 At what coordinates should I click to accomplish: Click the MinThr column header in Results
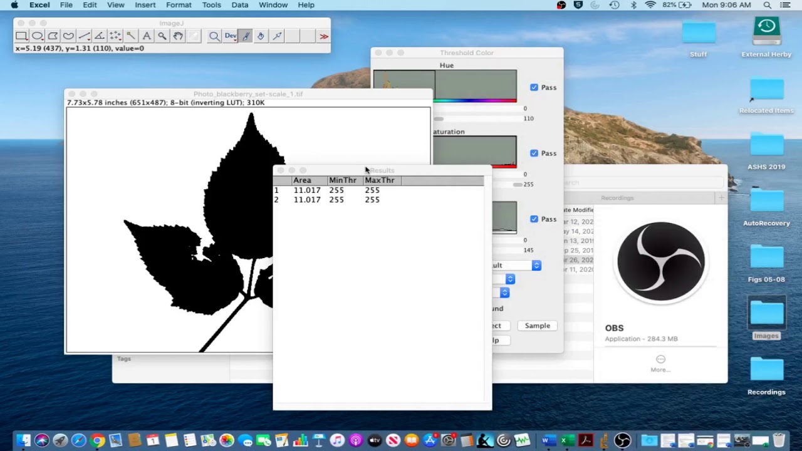(x=345, y=180)
